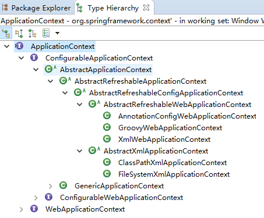Select AbstractRefreshableWebApplicationContext label
The width and height of the screenshot is (264, 218).
[177, 105]
